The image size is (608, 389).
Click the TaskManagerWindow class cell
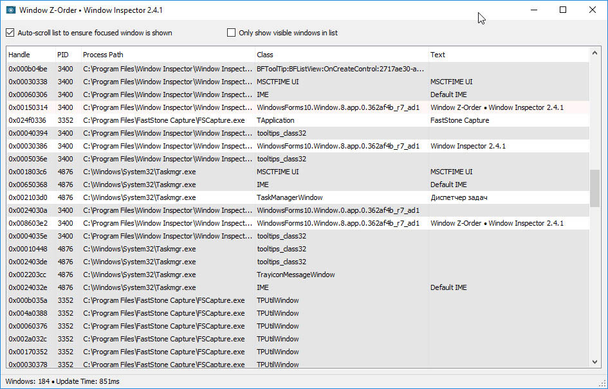coord(290,197)
